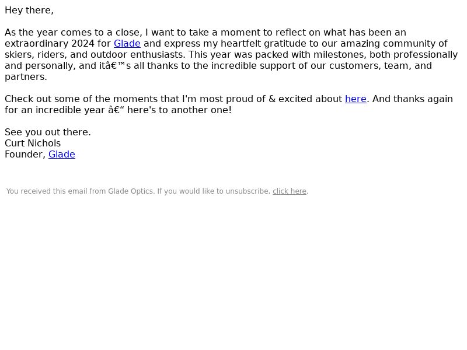Click "And thanks again" in second paragraph
Image resolution: width=467 pixels, height=350 pixels.
(413, 99)
